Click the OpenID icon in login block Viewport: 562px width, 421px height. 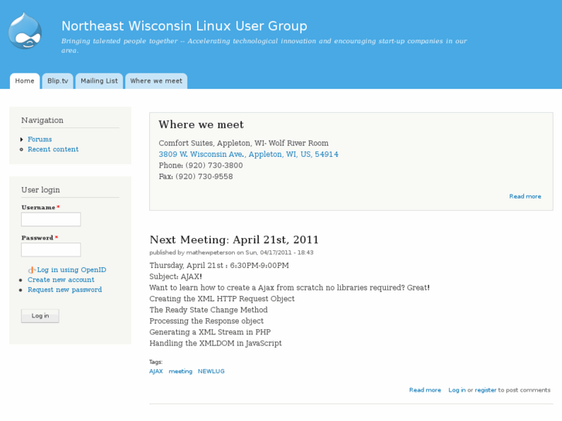[32, 270]
